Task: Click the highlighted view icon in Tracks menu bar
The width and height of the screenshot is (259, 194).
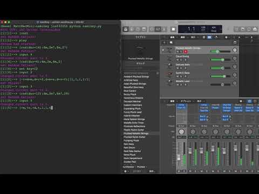Action: pyautogui.click(x=209, y=37)
